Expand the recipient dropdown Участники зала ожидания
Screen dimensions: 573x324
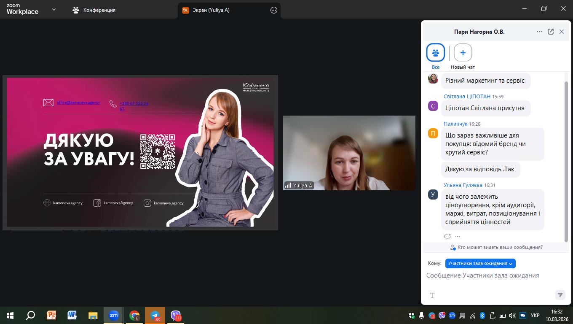(480, 263)
